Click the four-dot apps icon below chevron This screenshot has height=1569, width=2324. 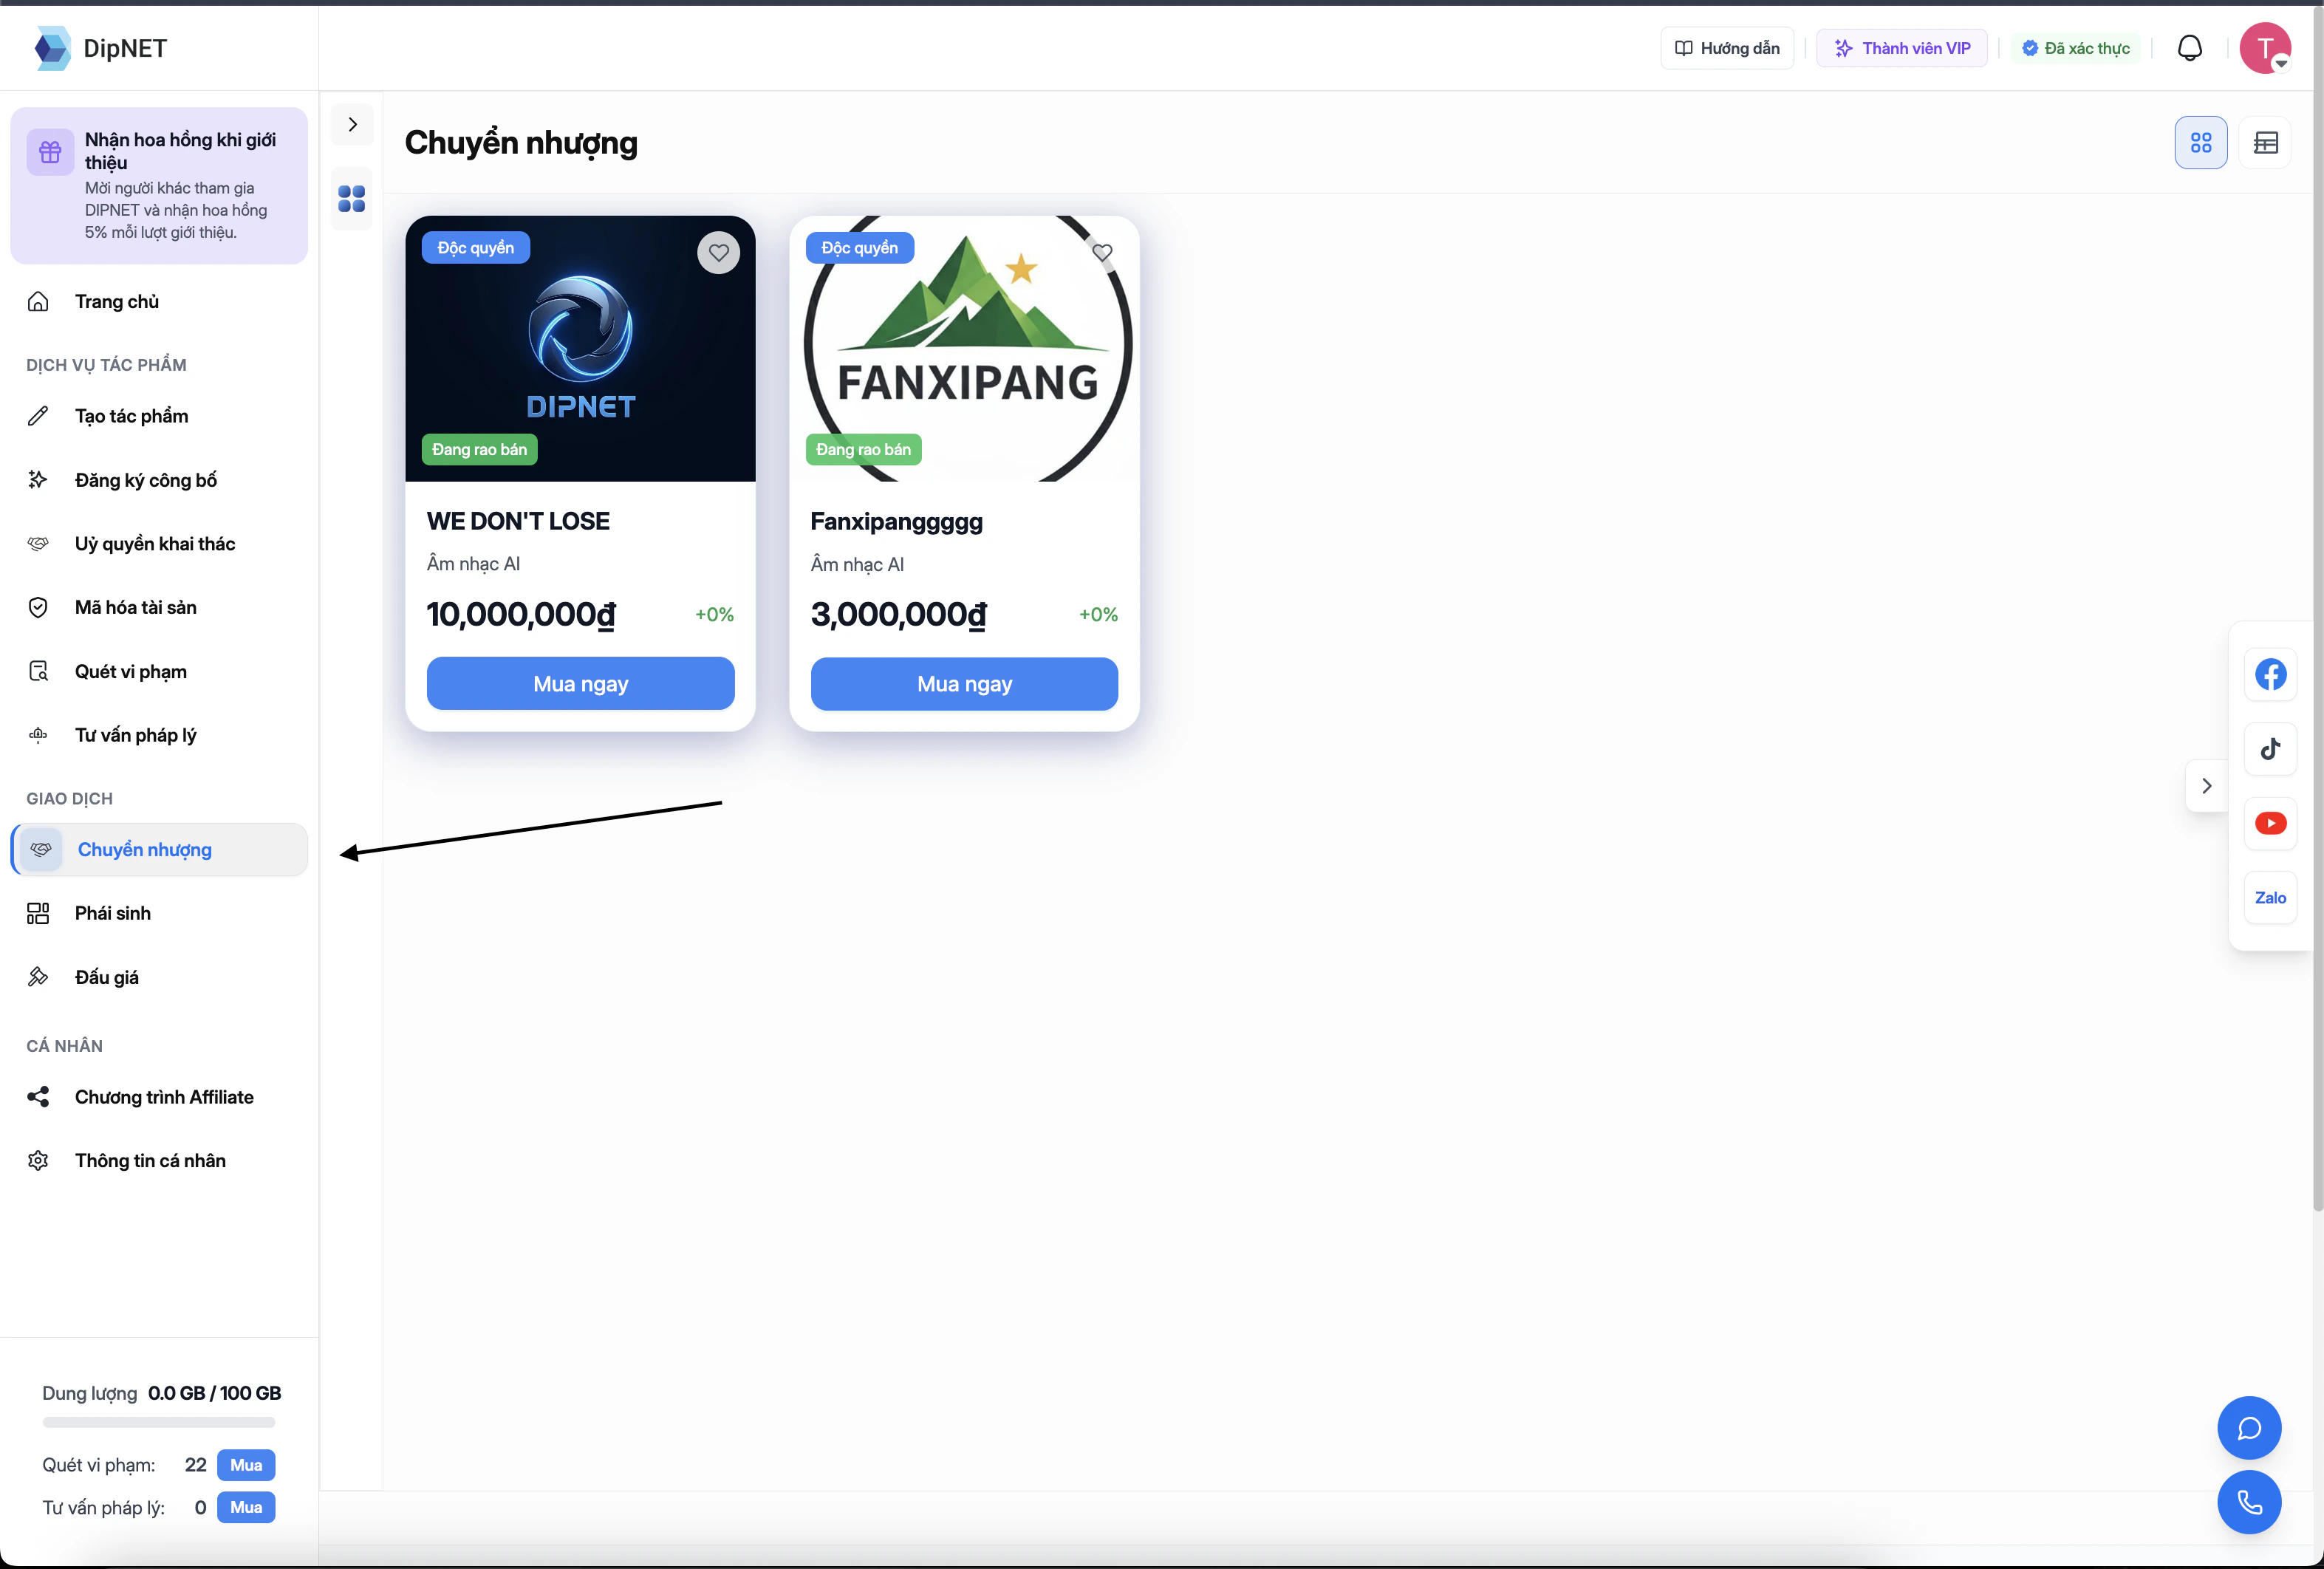(352, 199)
